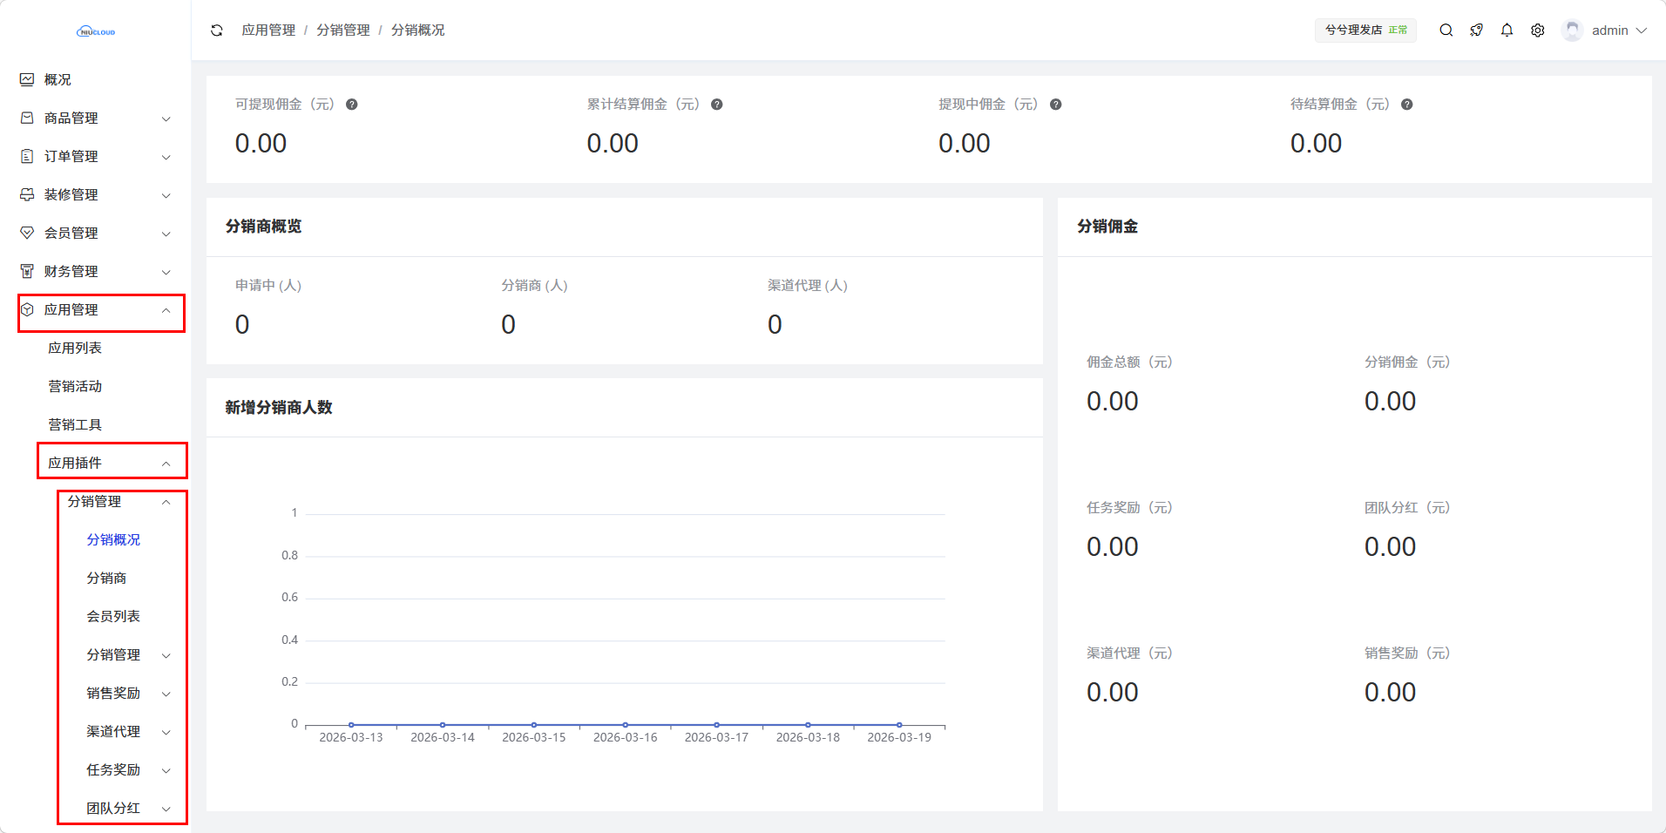Open 会员列表 menu item
The width and height of the screenshot is (1666, 833).
[x=113, y=617]
